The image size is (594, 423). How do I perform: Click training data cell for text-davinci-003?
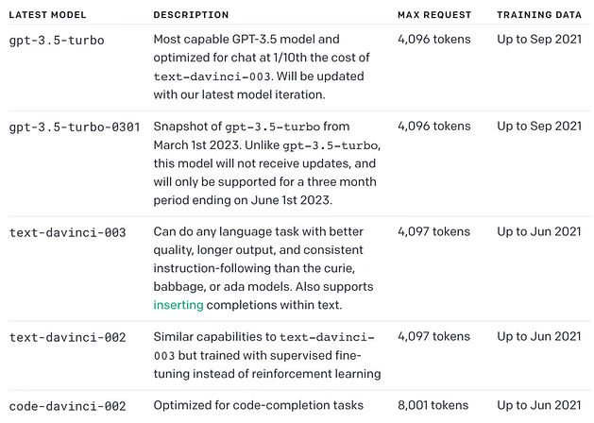click(539, 232)
